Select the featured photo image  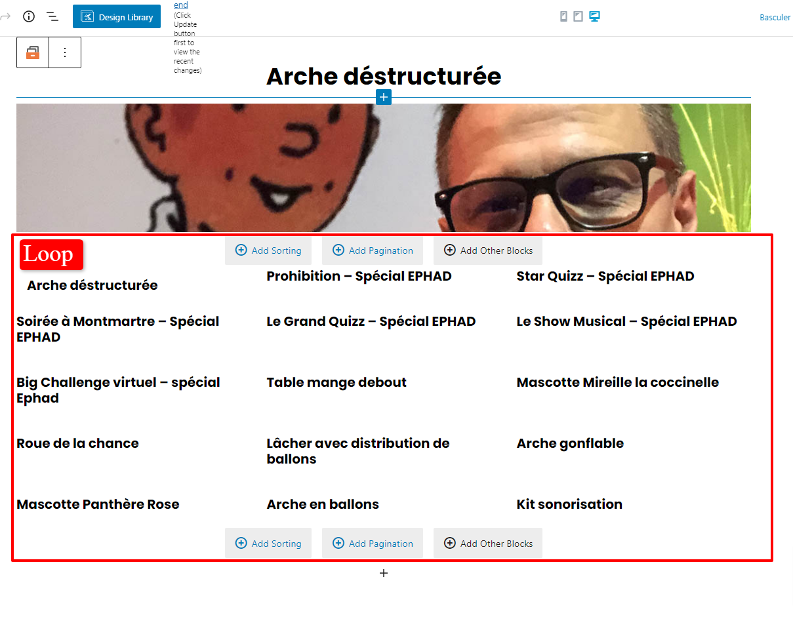(x=384, y=168)
